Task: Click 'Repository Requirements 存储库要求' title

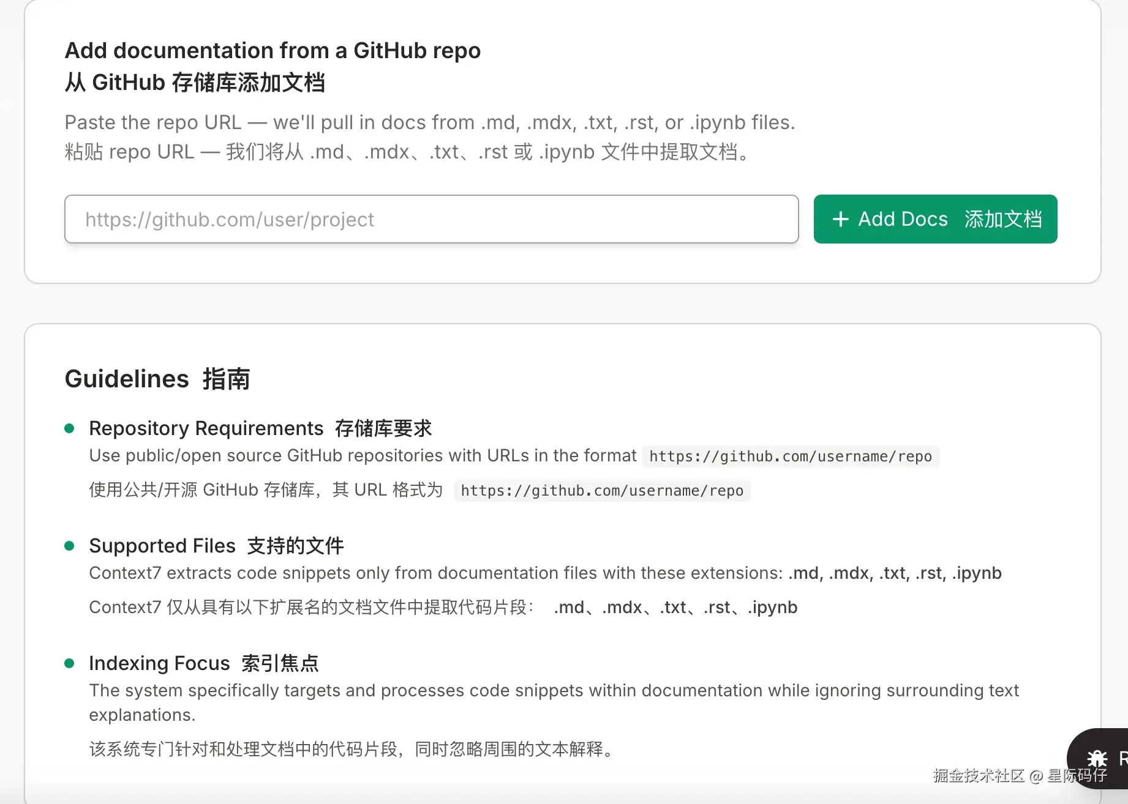Action: 260,428
